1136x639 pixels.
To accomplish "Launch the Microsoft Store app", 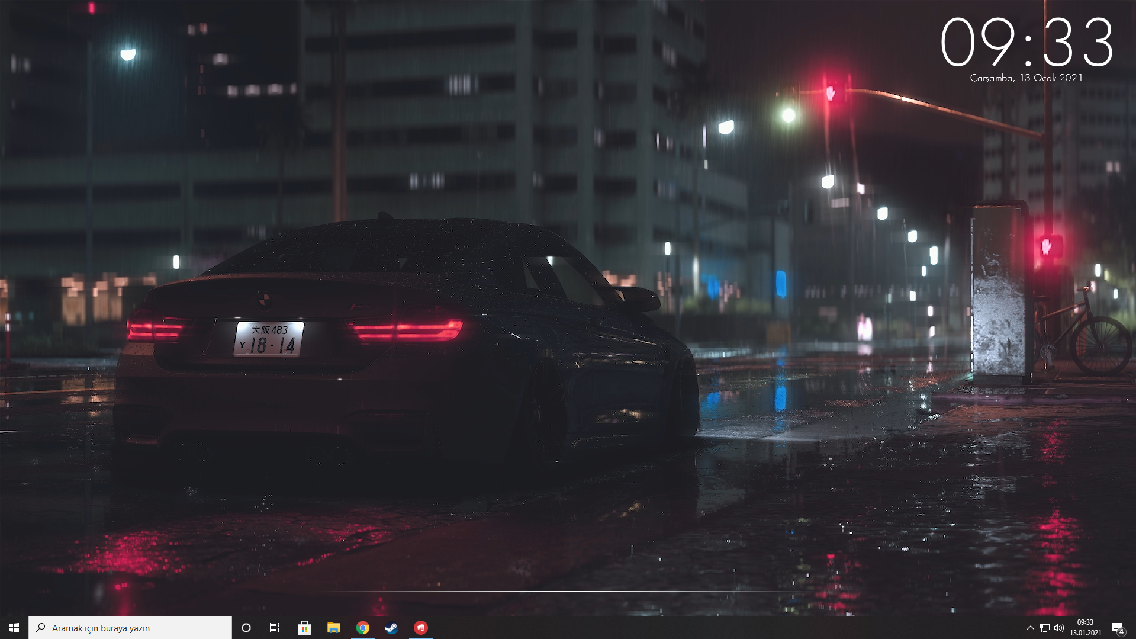I will (304, 628).
